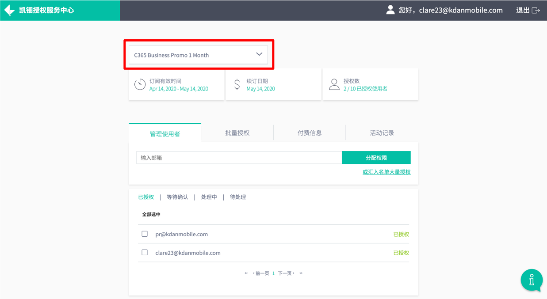Click 全部选中 to select all users

151,214
